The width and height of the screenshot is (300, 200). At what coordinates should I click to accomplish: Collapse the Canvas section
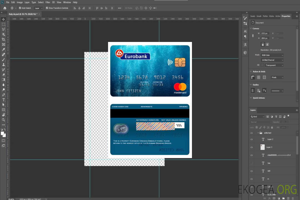[251, 29]
